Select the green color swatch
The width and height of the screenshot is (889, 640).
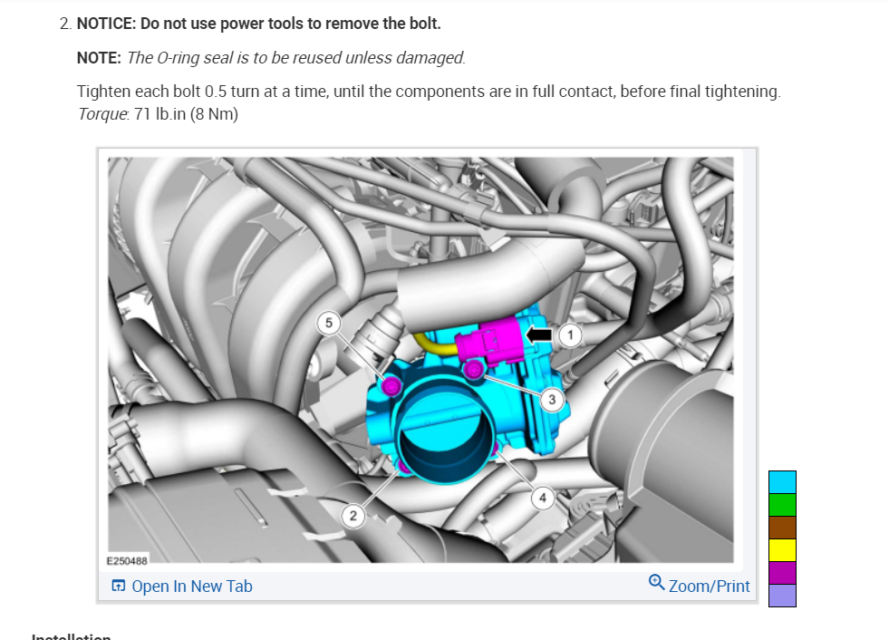point(782,505)
